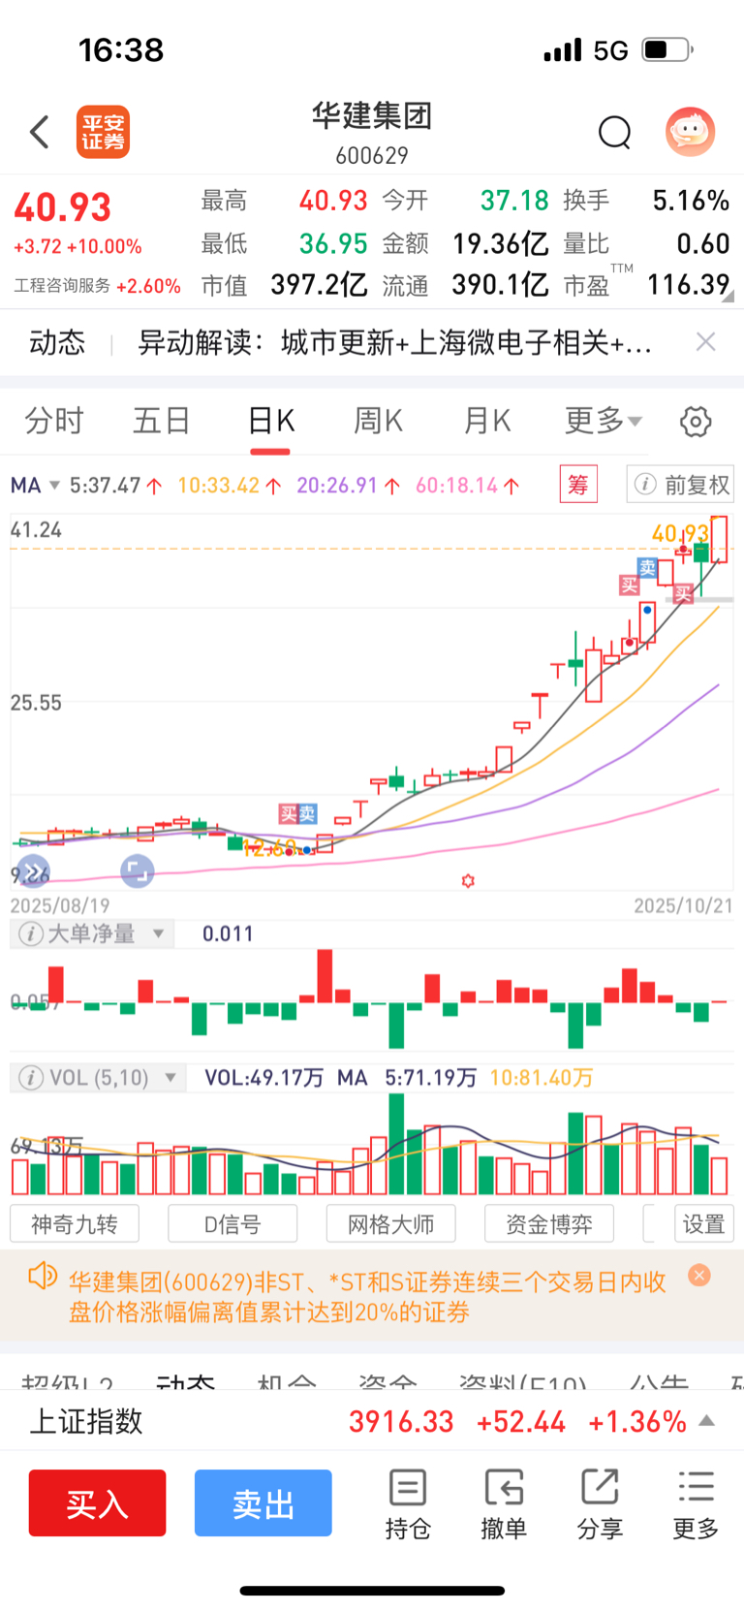Tap the orange speaker announcement icon
Viewport: 744px width, 1612px height.
(x=43, y=1276)
